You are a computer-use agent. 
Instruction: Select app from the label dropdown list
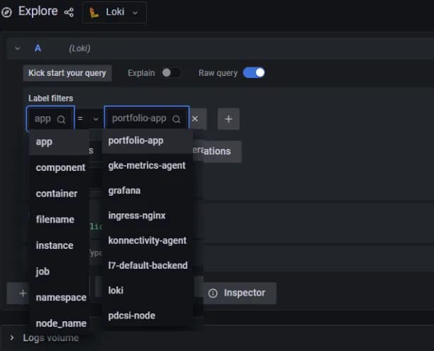pyautogui.click(x=59, y=142)
